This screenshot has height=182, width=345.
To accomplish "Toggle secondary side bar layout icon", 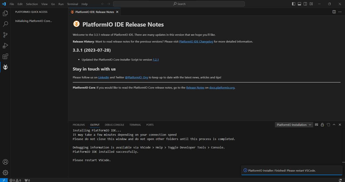I will click(x=305, y=4).
